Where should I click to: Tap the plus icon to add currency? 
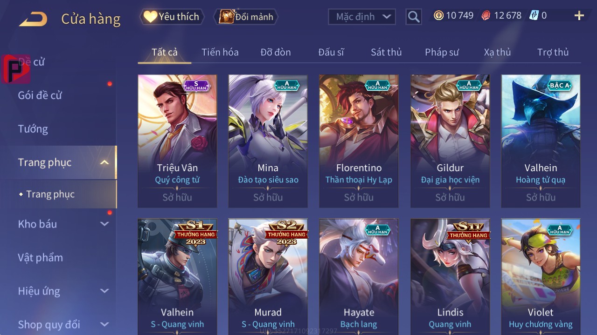pos(579,16)
